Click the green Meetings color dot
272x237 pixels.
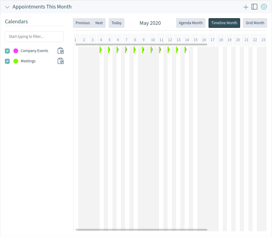(x=16, y=61)
